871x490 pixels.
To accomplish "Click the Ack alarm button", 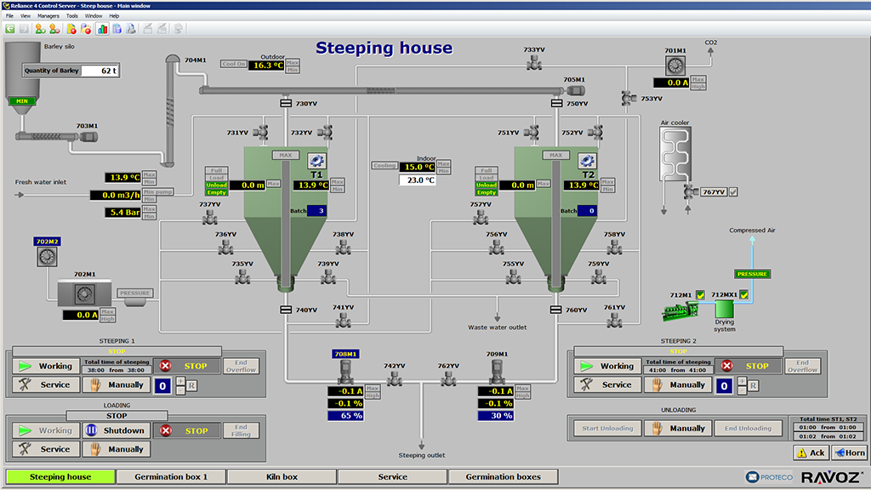I will 811,453.
